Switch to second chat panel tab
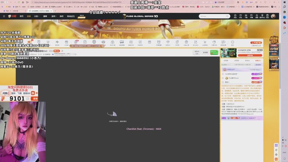Screen dimensions: 288x162 tap(237, 60)
